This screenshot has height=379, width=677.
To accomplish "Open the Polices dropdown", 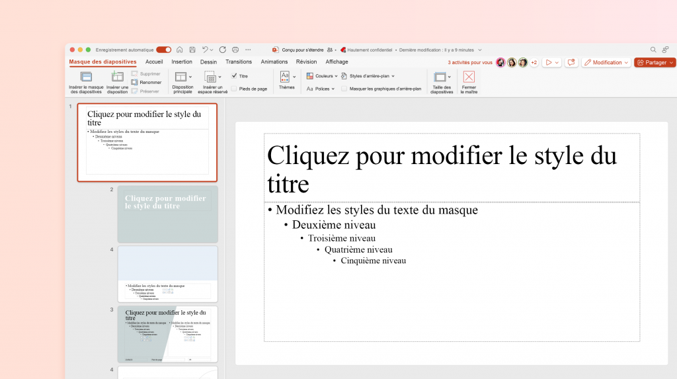I will (321, 89).
